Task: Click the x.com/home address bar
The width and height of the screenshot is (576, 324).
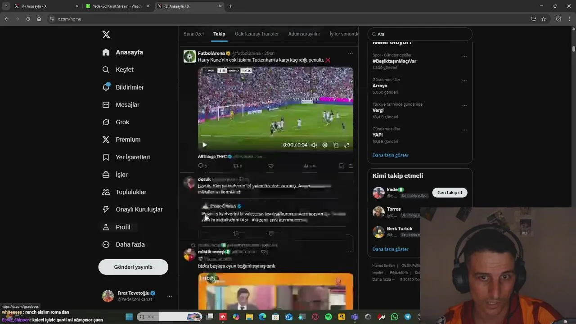Action: pos(288,19)
